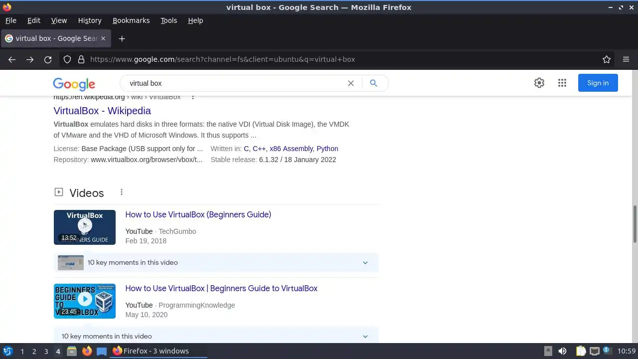This screenshot has width=638, height=359.
Task: Open the File menu
Action: (11, 20)
